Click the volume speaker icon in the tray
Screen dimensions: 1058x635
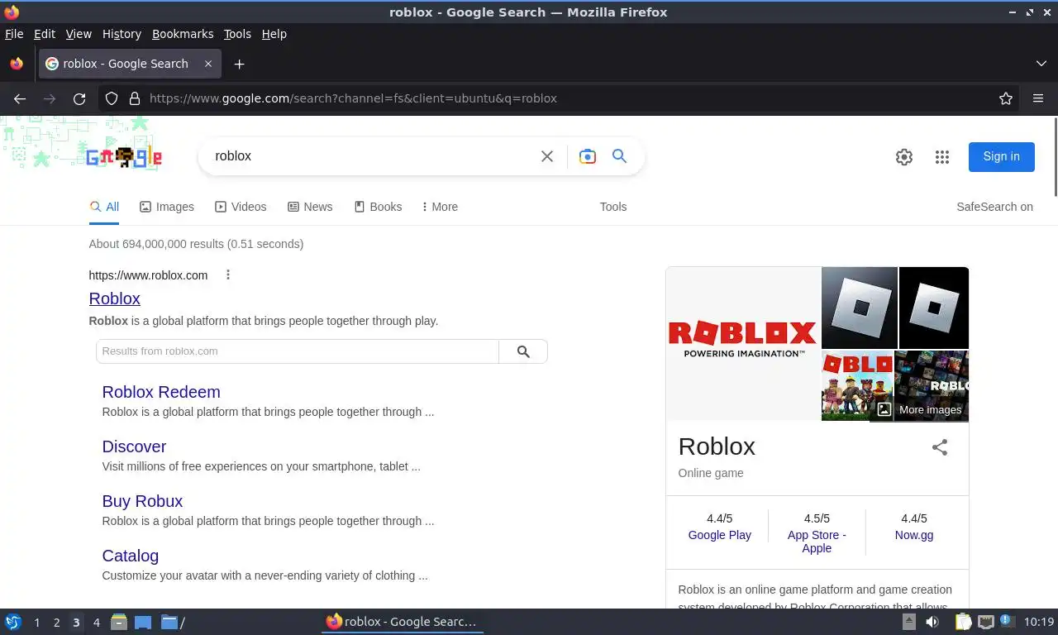pos(932,622)
